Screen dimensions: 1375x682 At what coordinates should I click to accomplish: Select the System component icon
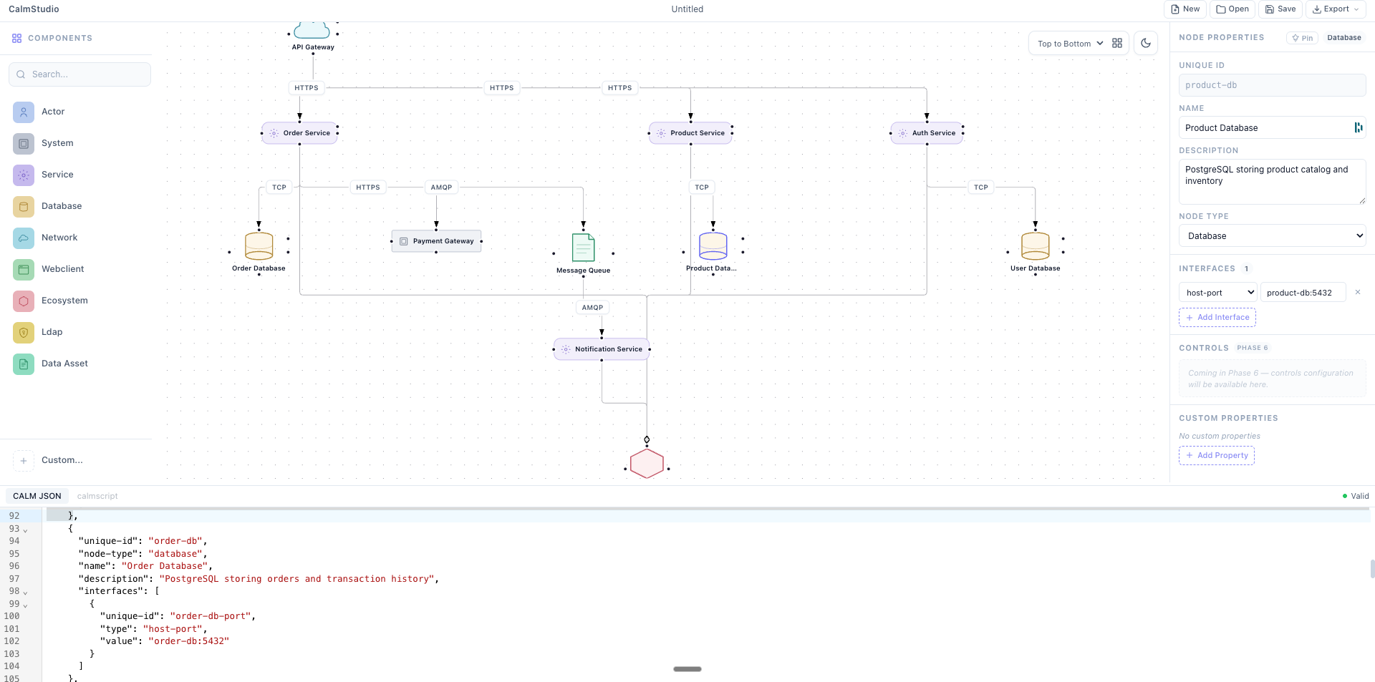(x=24, y=143)
